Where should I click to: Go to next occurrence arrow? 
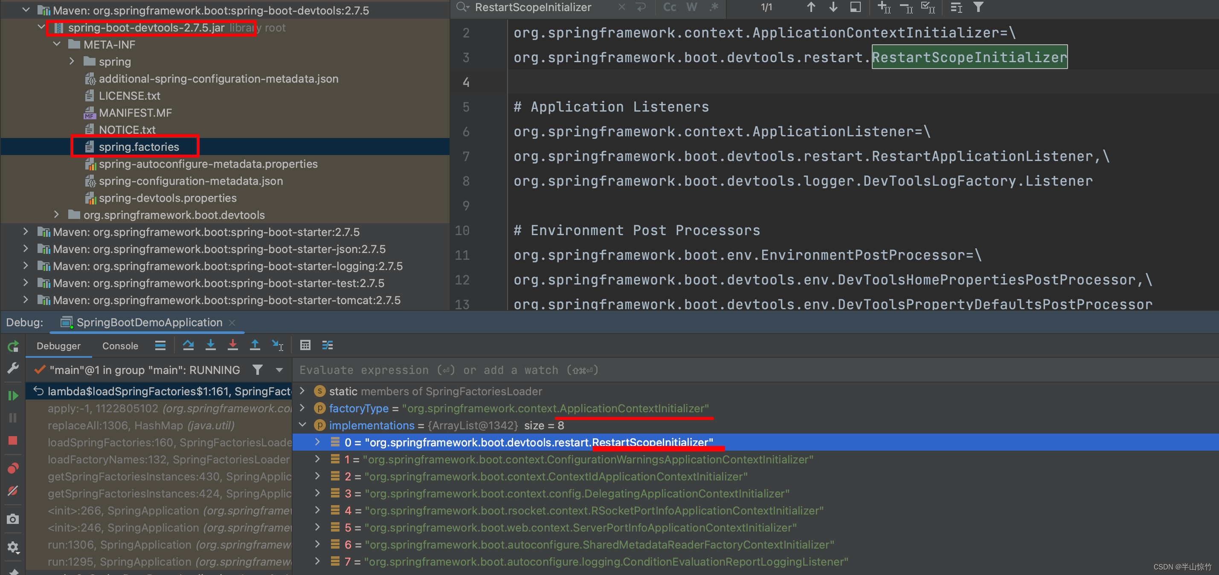click(833, 7)
